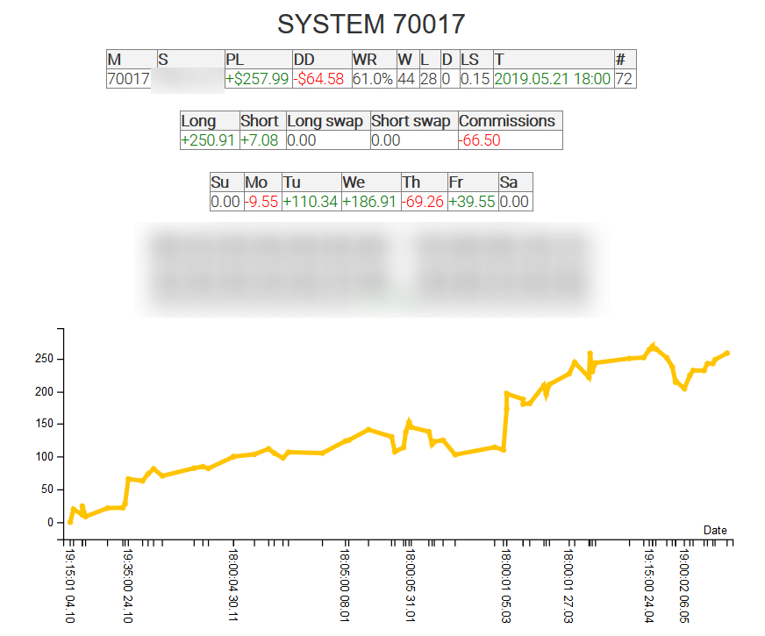Click the +250.91 long profit value

click(208, 140)
